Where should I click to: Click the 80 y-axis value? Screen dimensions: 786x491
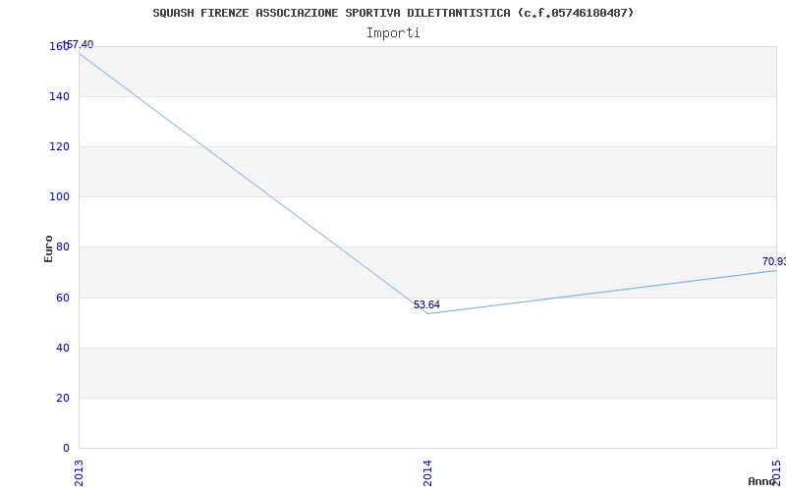(63, 247)
